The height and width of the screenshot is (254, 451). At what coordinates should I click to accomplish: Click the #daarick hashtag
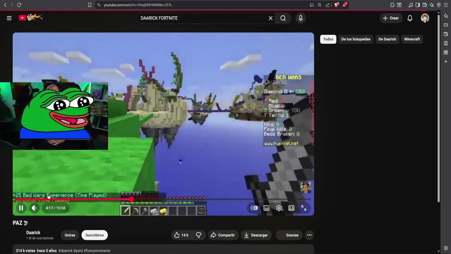tap(66, 251)
